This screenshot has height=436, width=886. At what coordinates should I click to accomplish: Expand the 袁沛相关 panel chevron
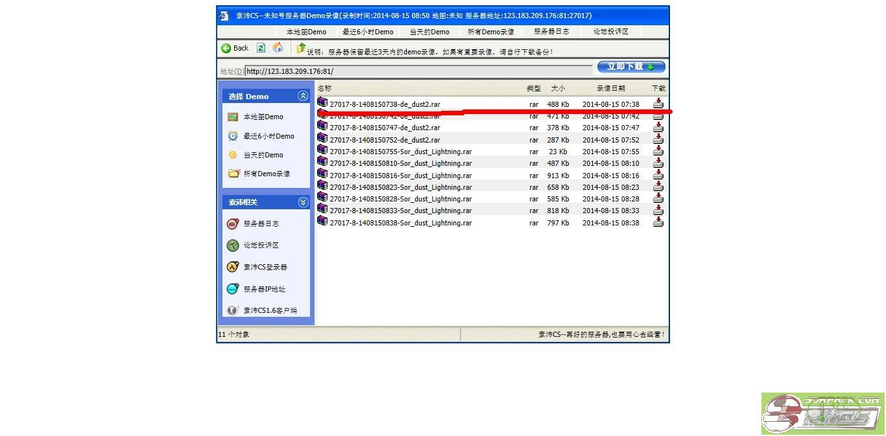point(303,202)
